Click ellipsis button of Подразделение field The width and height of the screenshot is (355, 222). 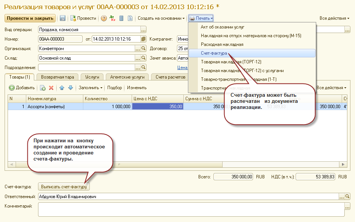(x=138, y=68)
